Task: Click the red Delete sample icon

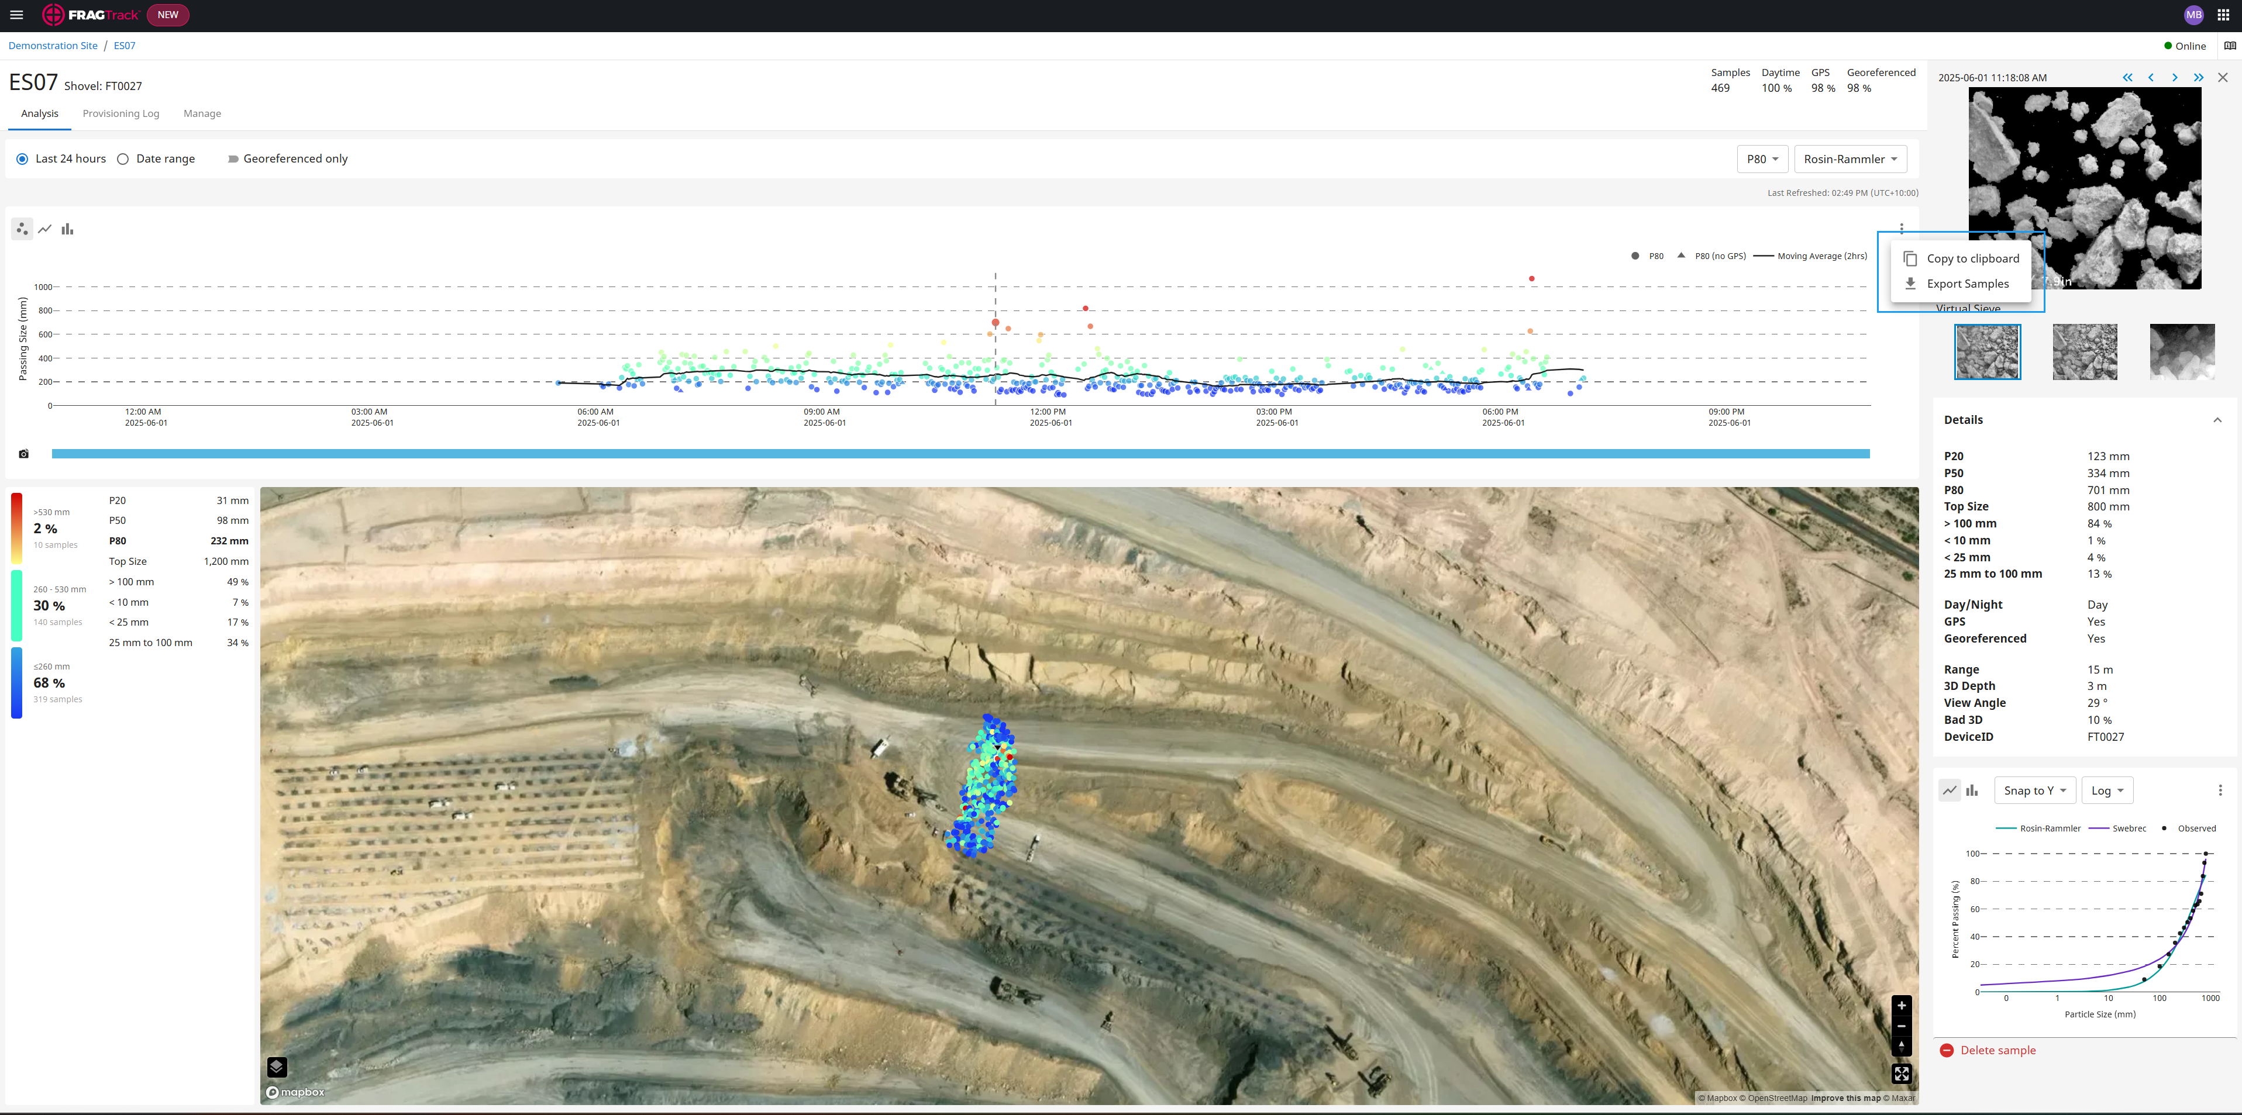Action: [1947, 1051]
